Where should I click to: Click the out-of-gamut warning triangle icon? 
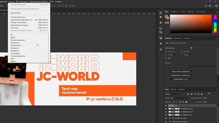point(166,23)
